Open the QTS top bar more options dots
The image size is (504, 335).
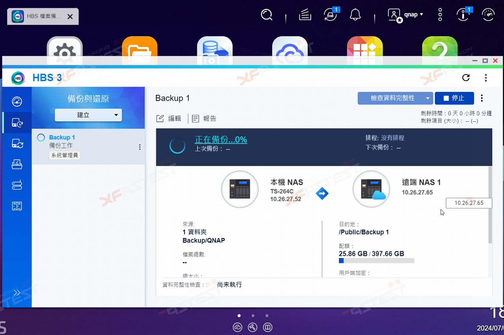point(440,15)
